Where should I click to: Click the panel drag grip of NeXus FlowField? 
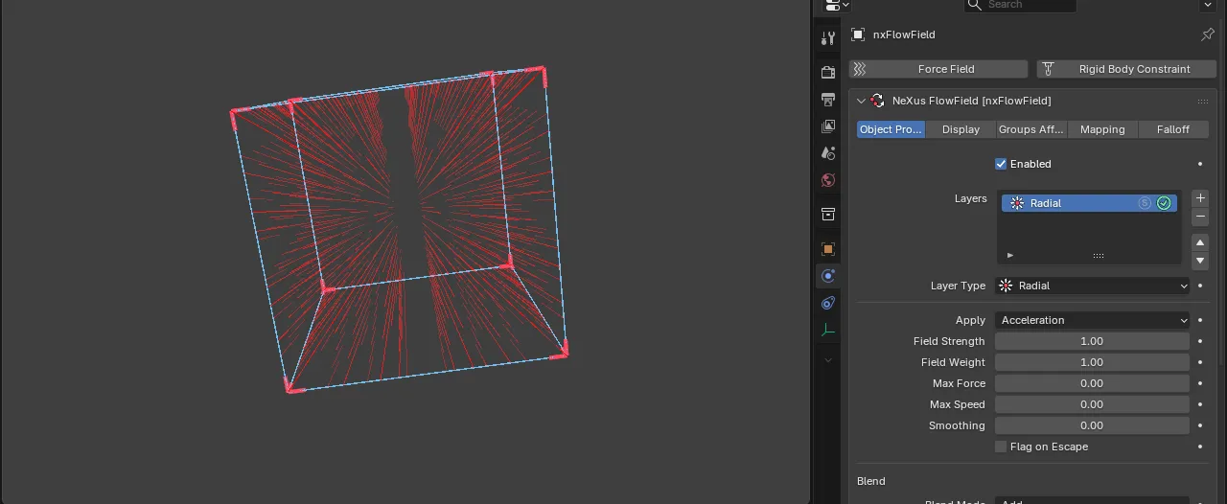point(1202,101)
